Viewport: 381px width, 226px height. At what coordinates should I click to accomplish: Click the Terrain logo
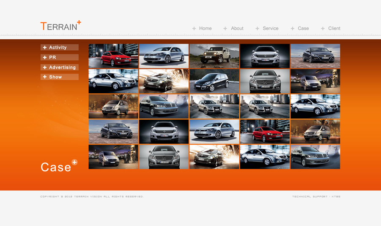click(x=60, y=26)
